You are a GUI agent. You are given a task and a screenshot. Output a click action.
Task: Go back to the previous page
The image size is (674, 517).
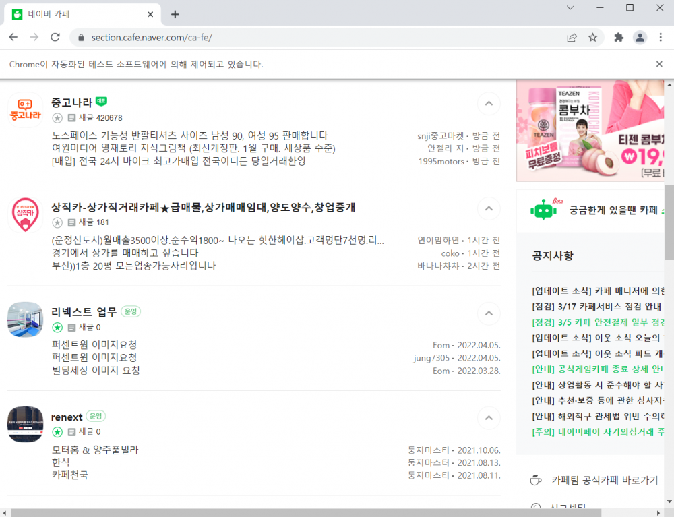click(13, 37)
